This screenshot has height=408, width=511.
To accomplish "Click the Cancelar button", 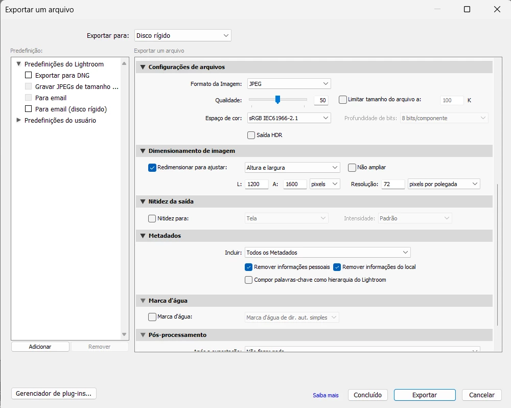I will (x=482, y=395).
